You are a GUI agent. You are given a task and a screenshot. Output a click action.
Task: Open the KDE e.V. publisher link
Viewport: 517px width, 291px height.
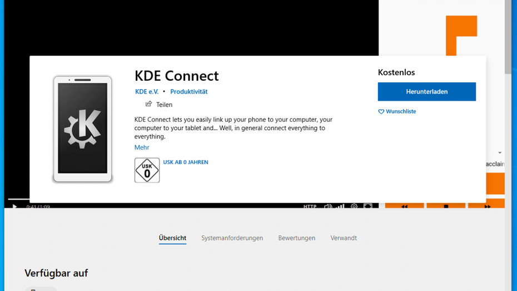point(147,92)
